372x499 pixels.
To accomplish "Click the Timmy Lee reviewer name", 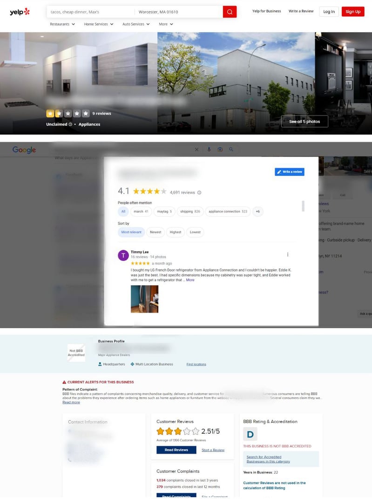I will [140, 252].
